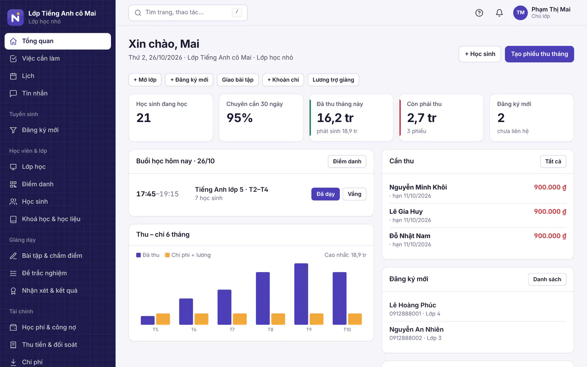Click the Đề trắc nghiệm list icon
587x367 pixels.
point(13,273)
